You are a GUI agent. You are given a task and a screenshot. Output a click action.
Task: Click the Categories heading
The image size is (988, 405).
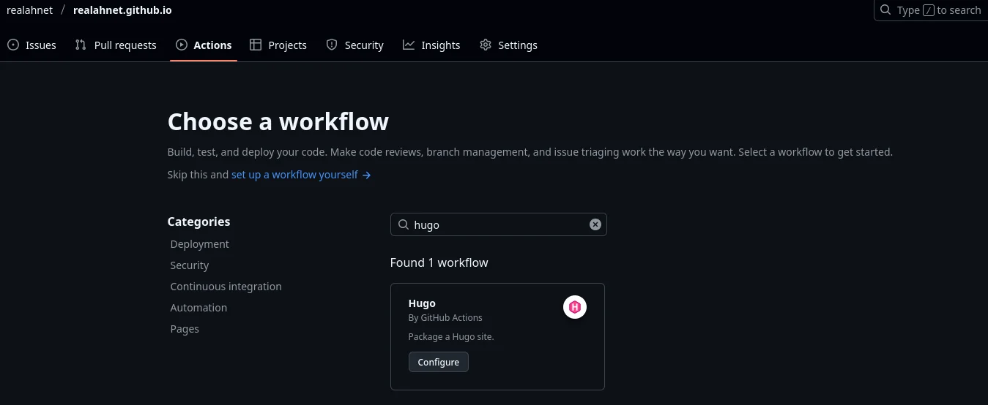coord(198,222)
